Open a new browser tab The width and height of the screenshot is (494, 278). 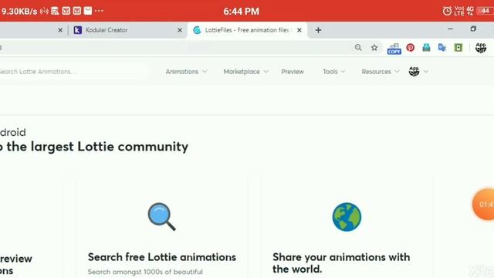[x=318, y=30]
